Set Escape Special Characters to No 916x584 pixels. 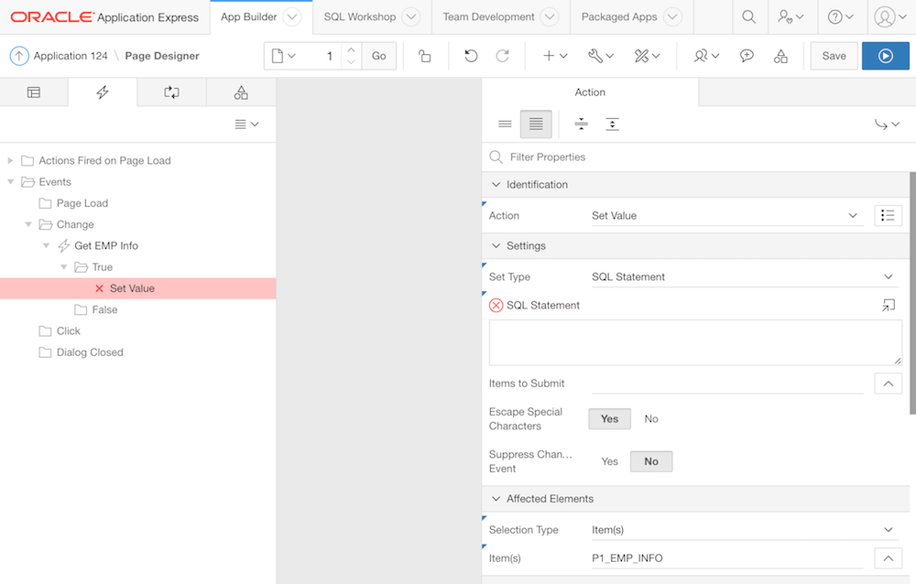[x=651, y=419]
